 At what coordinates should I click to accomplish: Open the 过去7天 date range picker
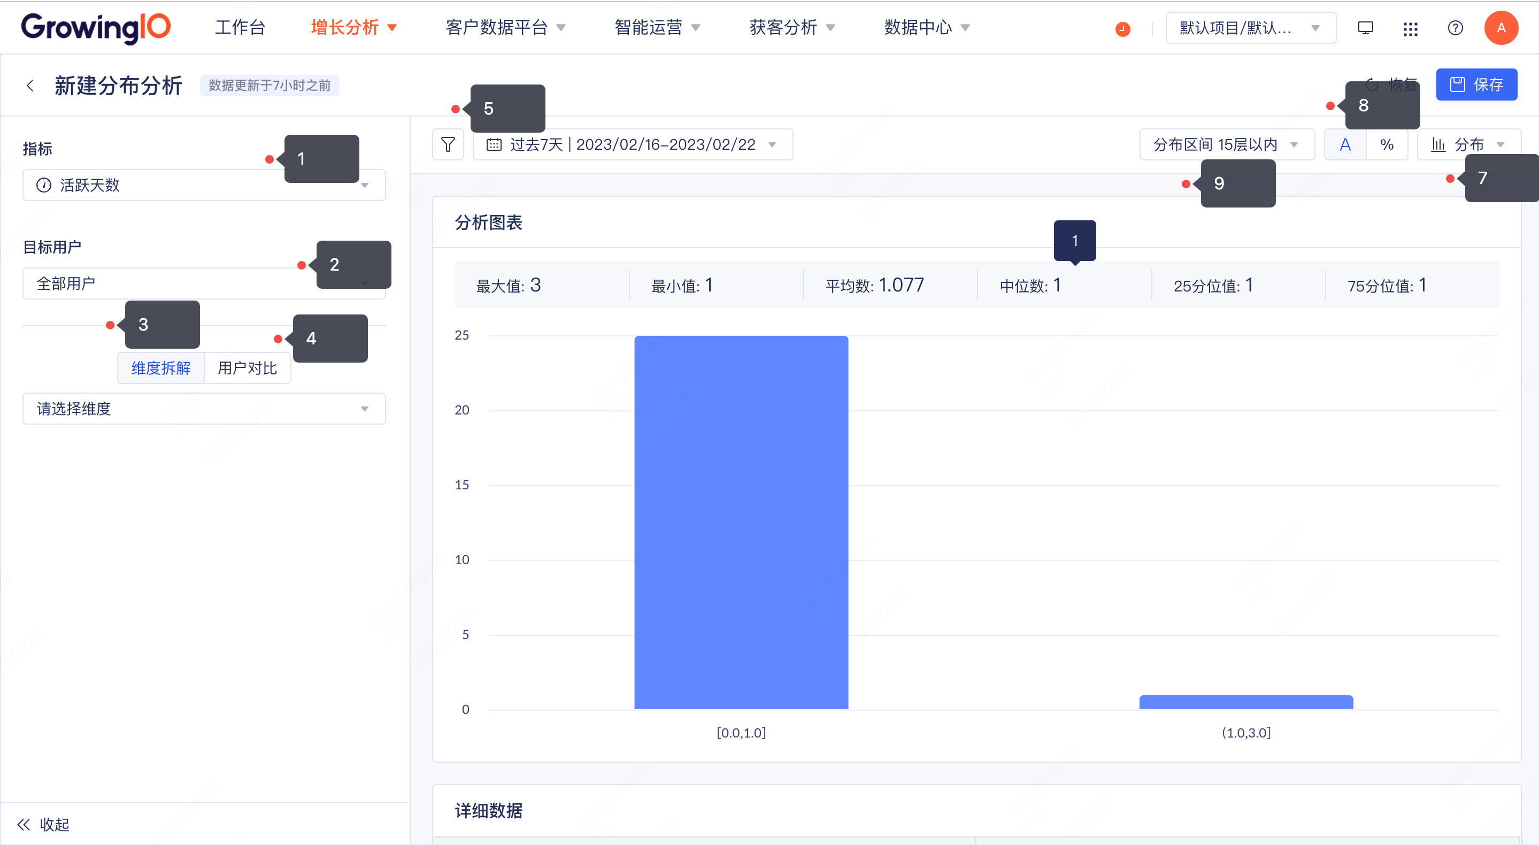[x=633, y=144]
